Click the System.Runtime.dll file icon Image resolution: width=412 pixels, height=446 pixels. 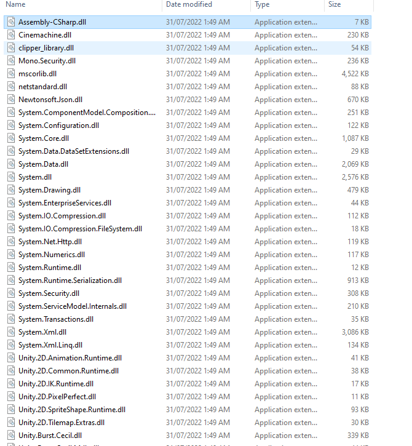click(x=11, y=268)
